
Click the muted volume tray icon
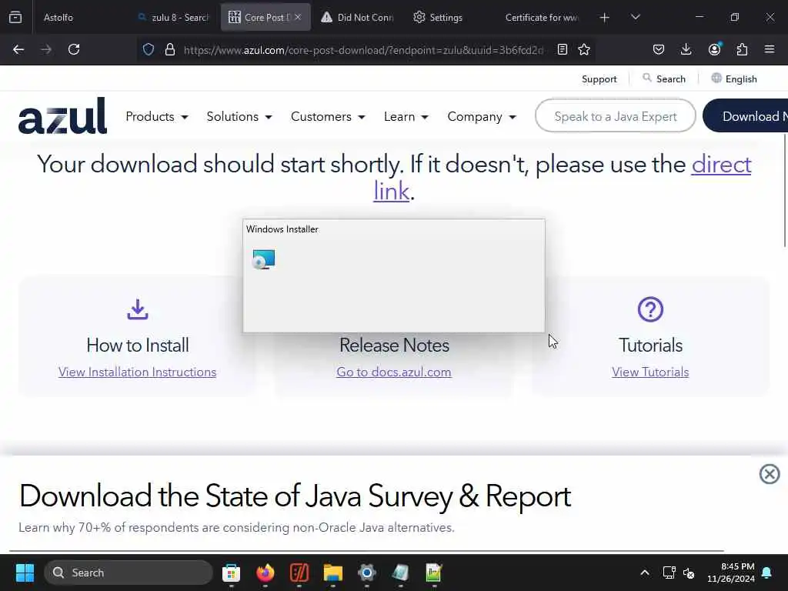click(689, 573)
